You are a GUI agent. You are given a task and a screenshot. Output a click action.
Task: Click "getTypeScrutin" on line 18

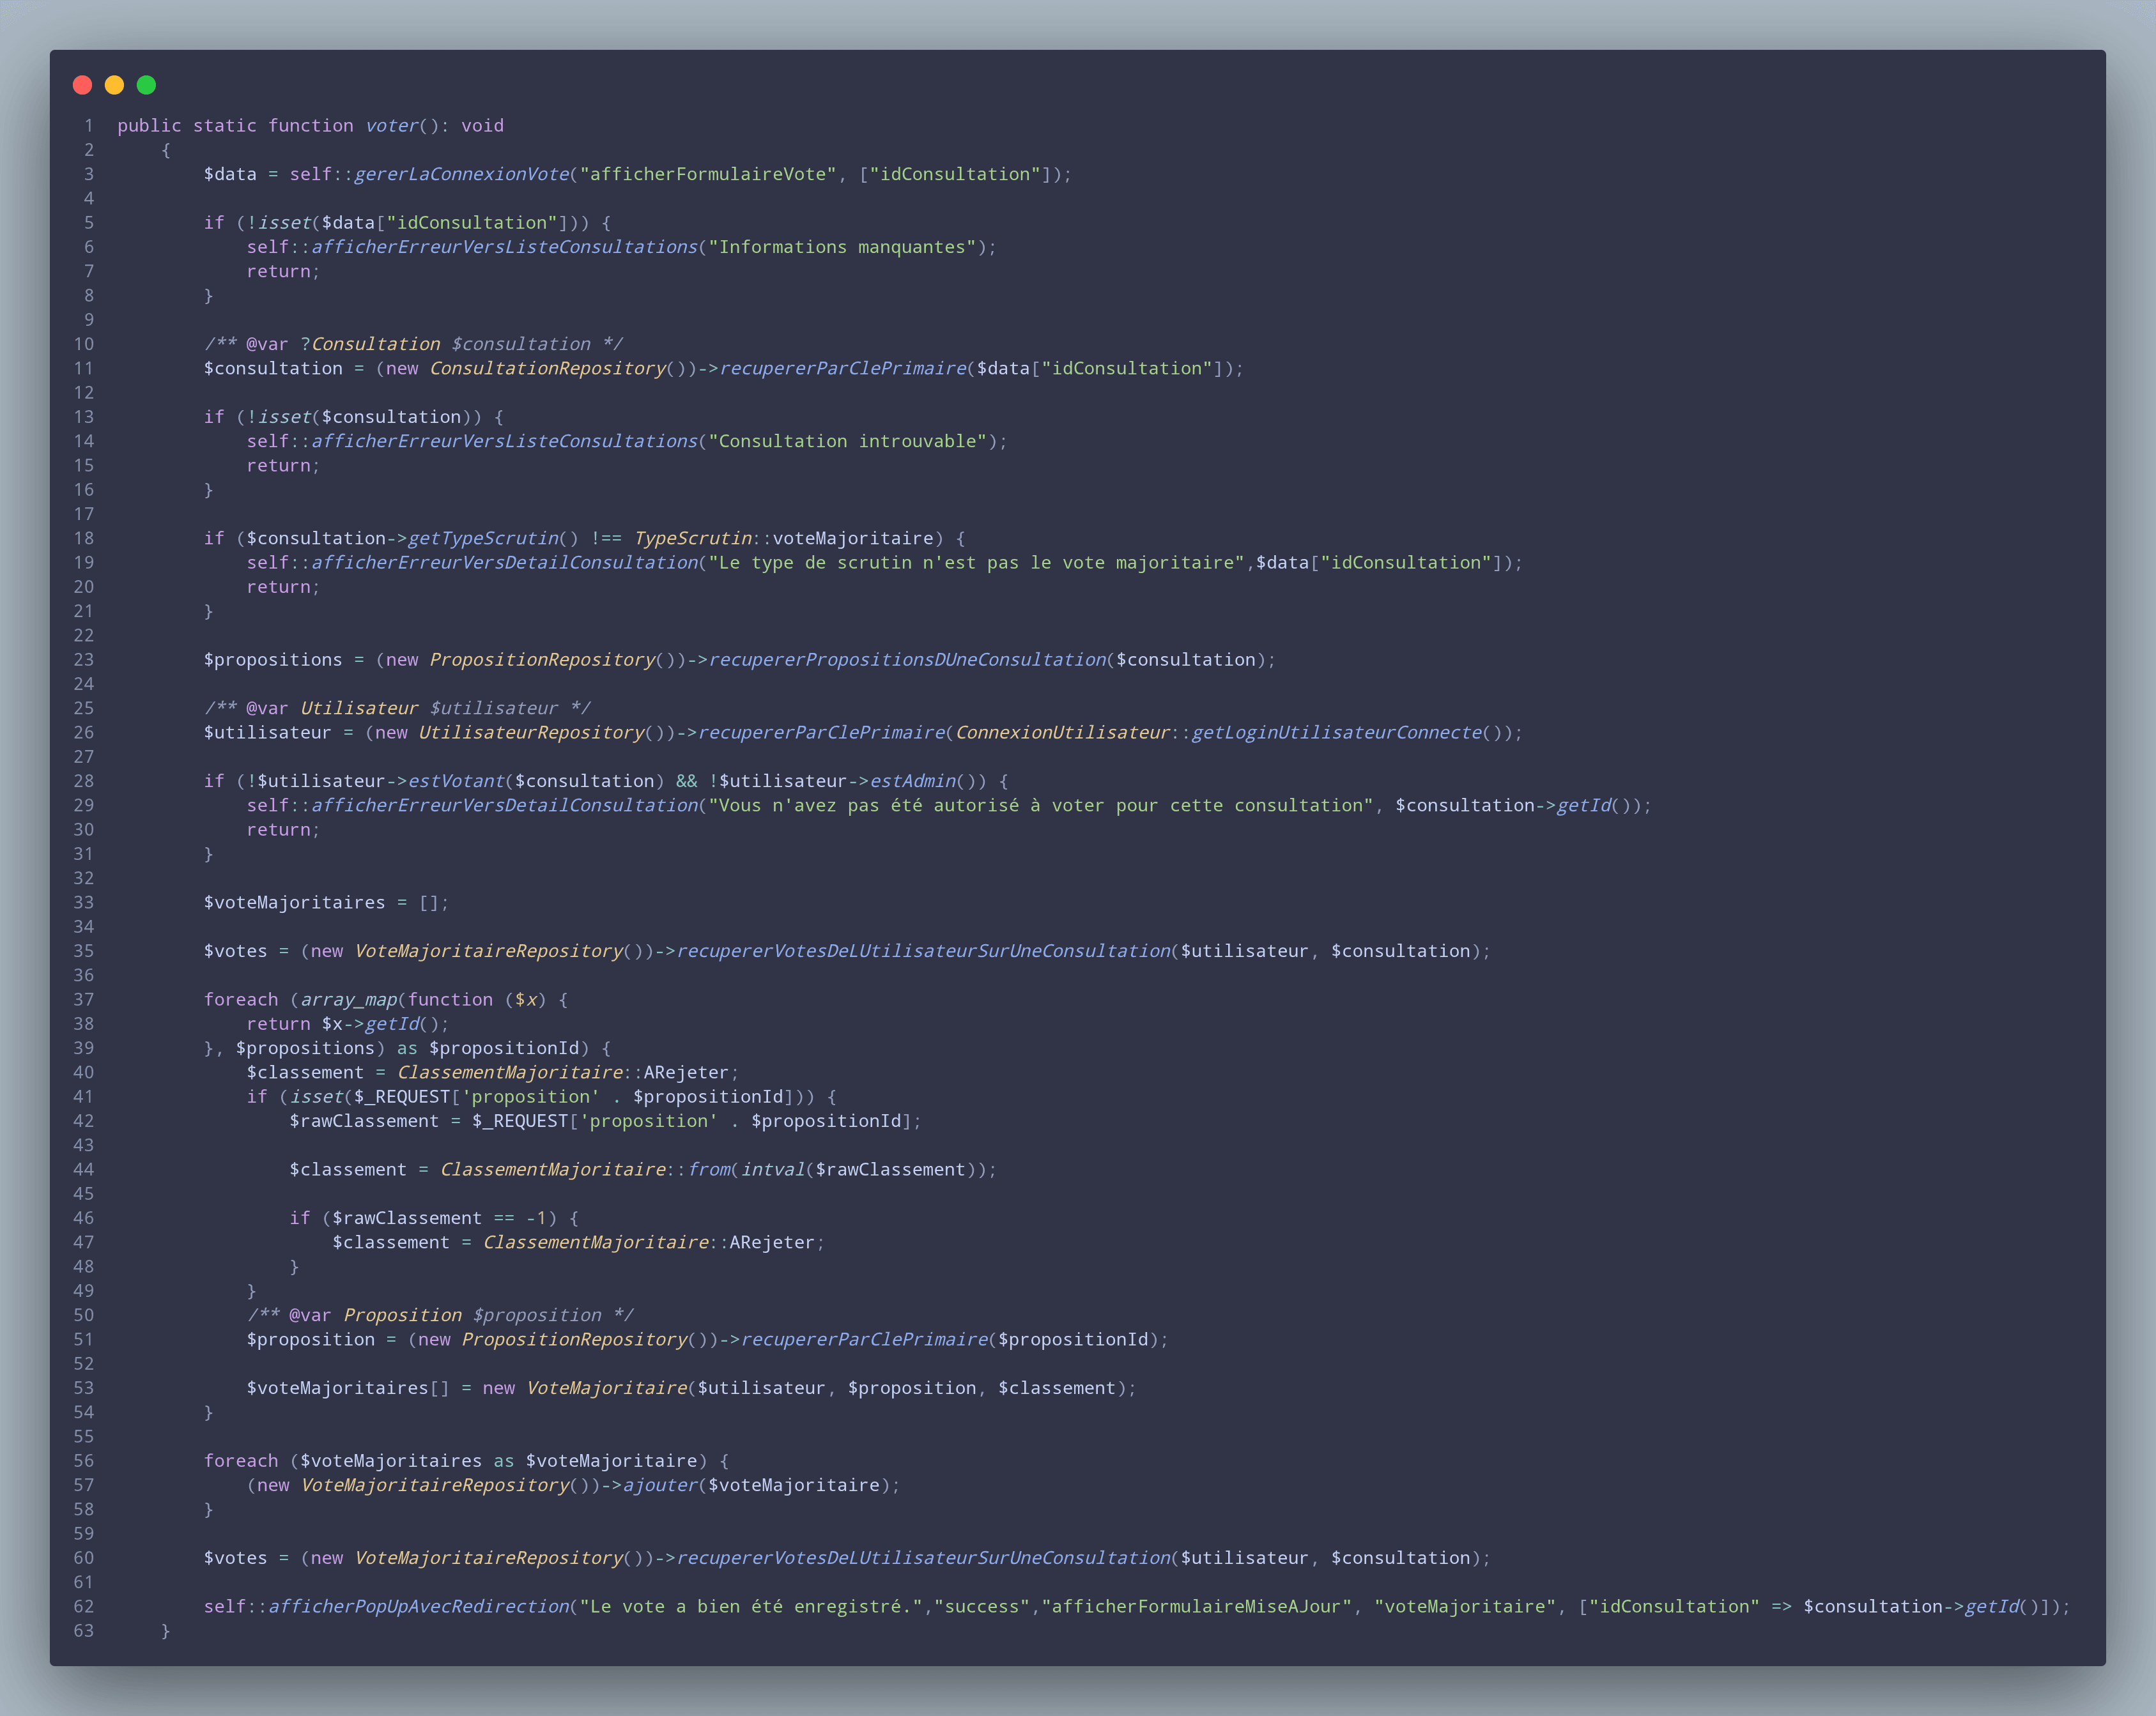click(483, 538)
